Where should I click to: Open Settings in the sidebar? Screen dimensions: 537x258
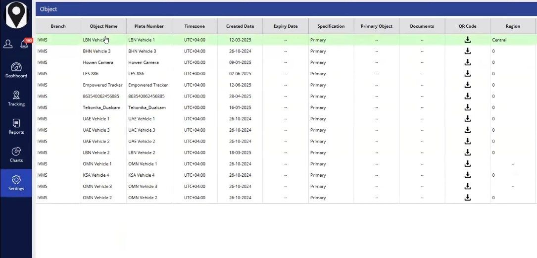point(16,183)
